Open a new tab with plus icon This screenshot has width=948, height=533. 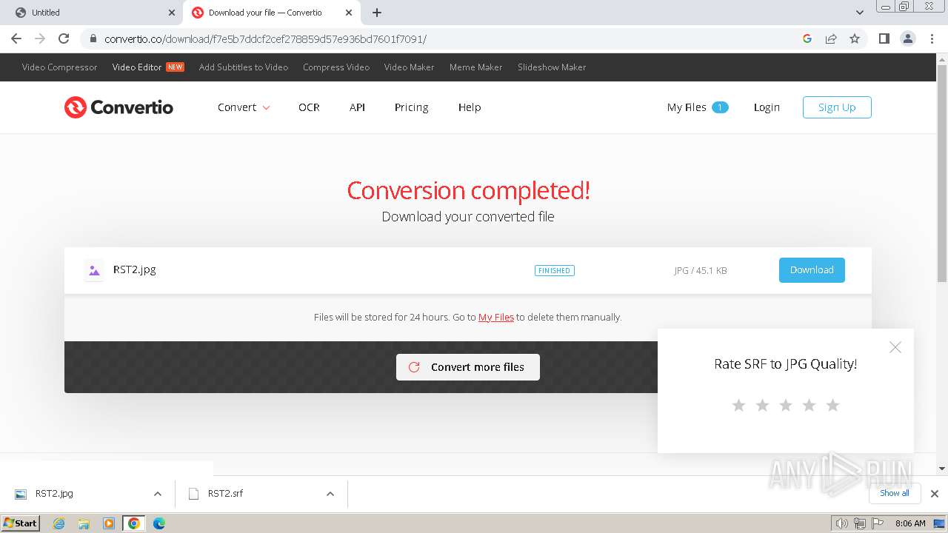coord(377,13)
